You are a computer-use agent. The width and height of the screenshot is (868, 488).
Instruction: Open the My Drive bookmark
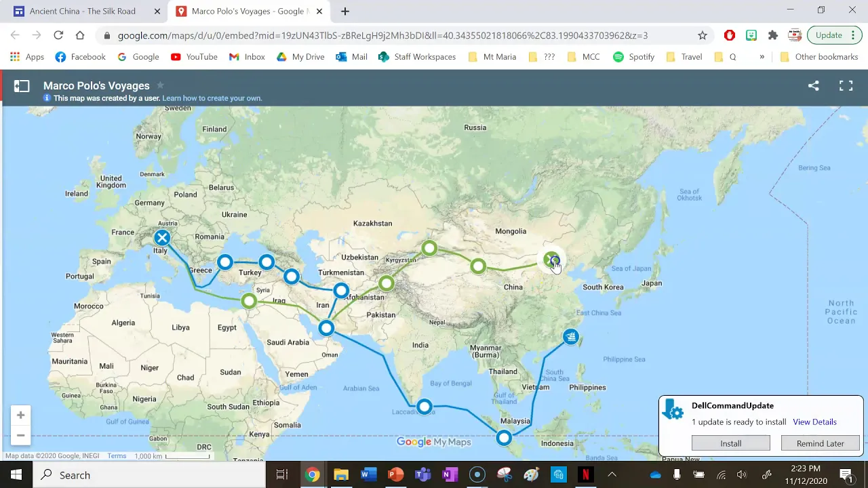click(300, 57)
